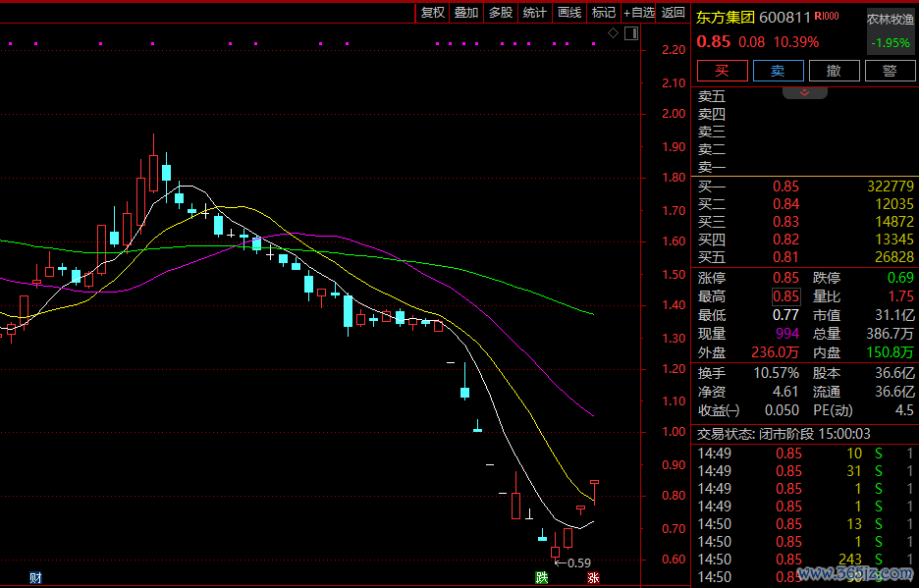919x588 pixels.
Task: Click the 买四 price 0.82
Action: (785, 240)
